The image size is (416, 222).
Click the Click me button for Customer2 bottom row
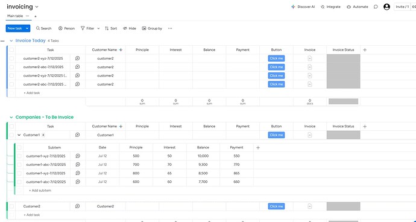point(276,206)
